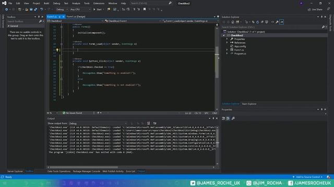The image size is (334, 187).
Task: Open the CheckBox2 project scope dropdown
Action: 75,21
